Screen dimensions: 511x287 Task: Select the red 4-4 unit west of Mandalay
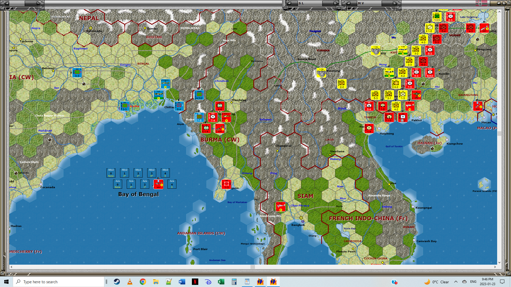pos(220,106)
